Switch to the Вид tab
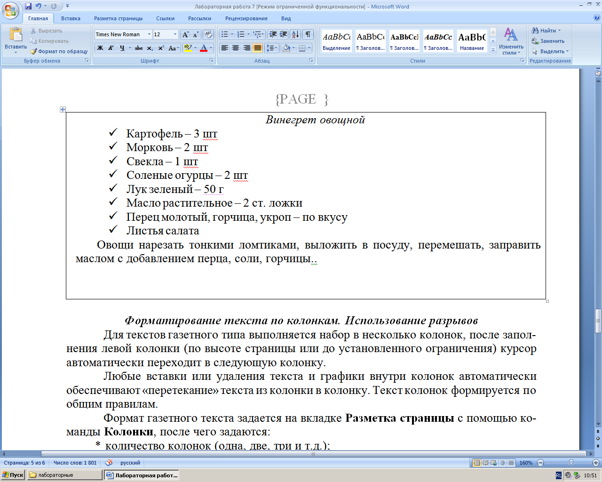Screen dimensions: 602x482 tap(286, 18)
